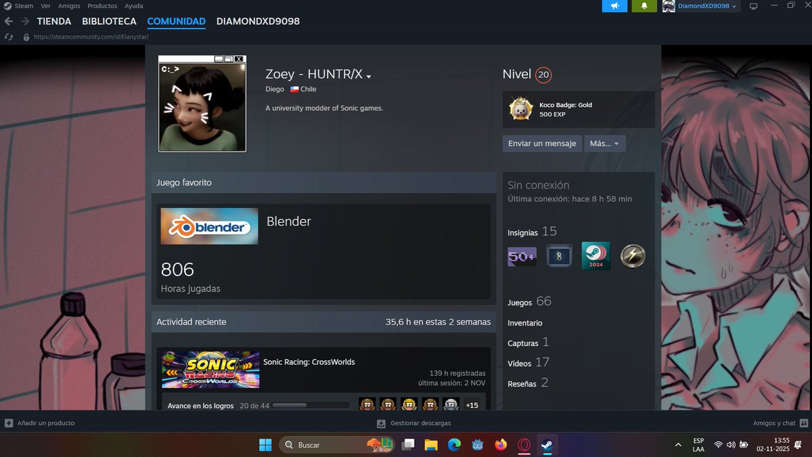
Task: Launch Microsoft Edge from taskbar
Action: pos(454,445)
